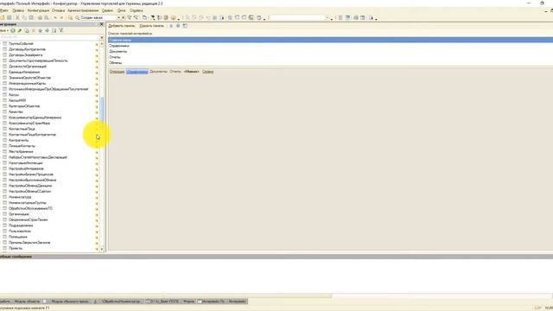Select Пользователи in configuration tree
The height and width of the screenshot is (311, 553).
[x=20, y=232]
